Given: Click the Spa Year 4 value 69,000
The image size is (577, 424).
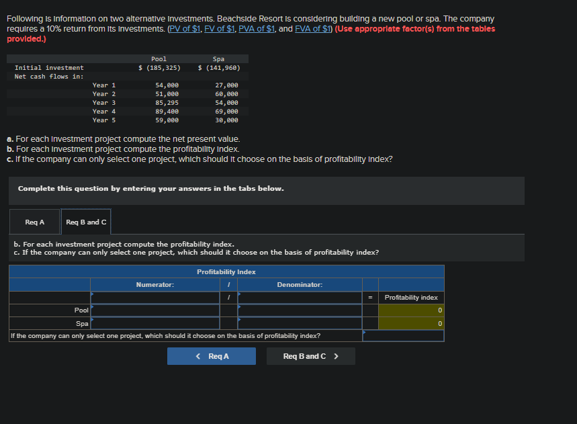Looking at the screenshot, I should click(226, 111).
